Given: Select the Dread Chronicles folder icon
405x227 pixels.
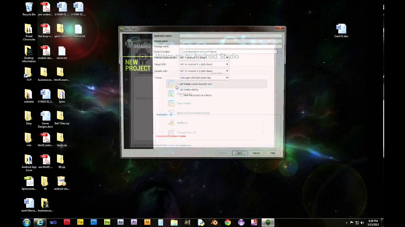Looking at the screenshot, I should pyautogui.click(x=29, y=32).
